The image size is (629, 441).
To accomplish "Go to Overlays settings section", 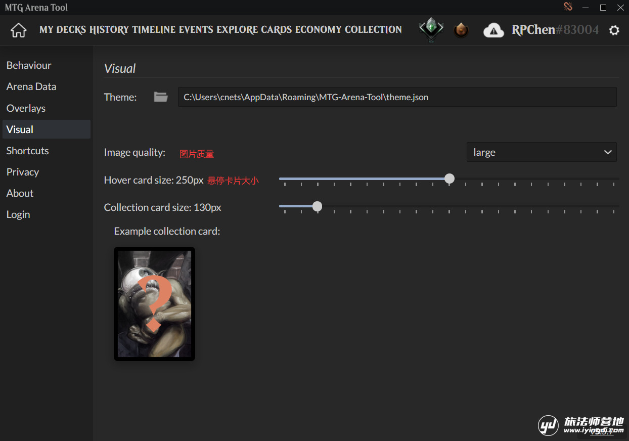I will click(x=47, y=108).
